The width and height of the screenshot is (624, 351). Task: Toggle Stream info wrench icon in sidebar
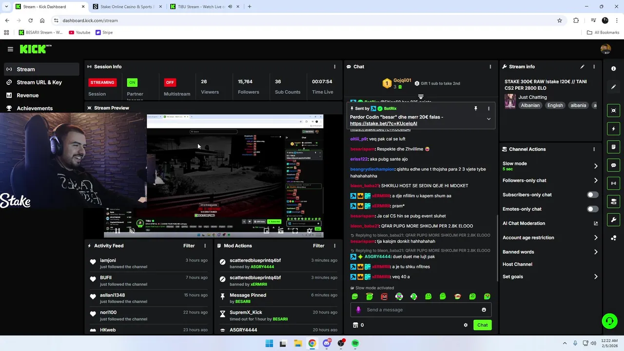point(614,219)
